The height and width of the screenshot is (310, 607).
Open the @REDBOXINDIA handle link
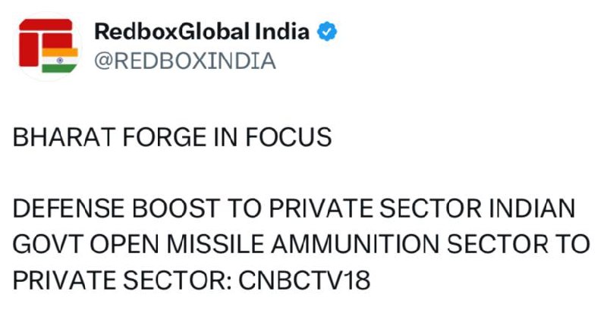point(184,61)
